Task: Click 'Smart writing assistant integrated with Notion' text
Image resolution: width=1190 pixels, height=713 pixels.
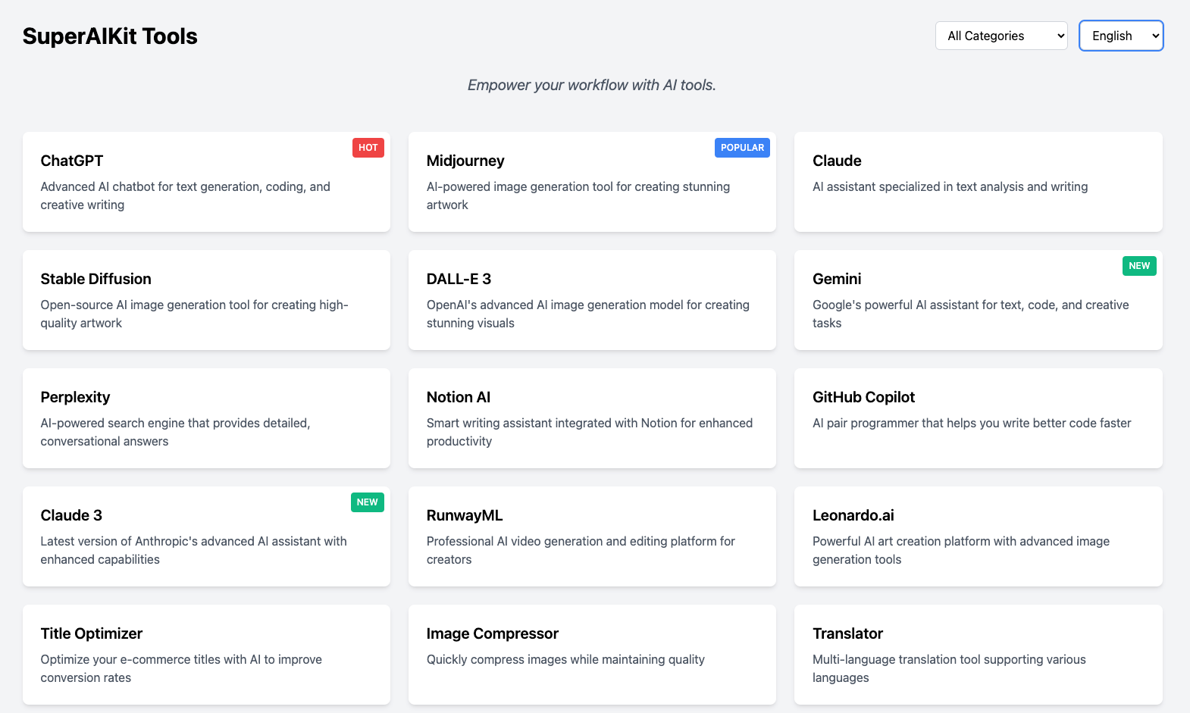Action: pyautogui.click(x=590, y=432)
